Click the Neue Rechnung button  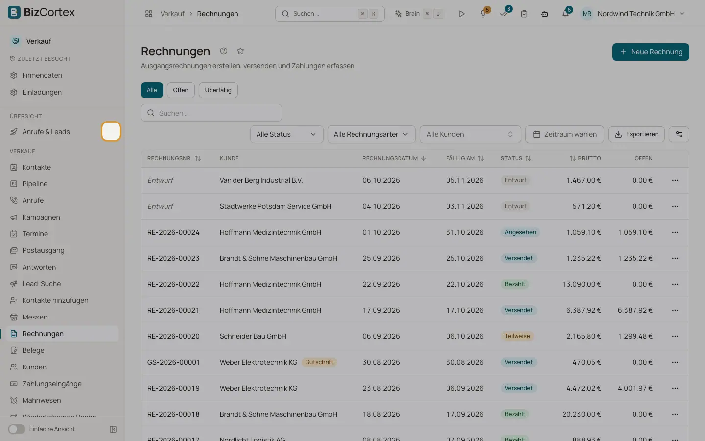651,52
